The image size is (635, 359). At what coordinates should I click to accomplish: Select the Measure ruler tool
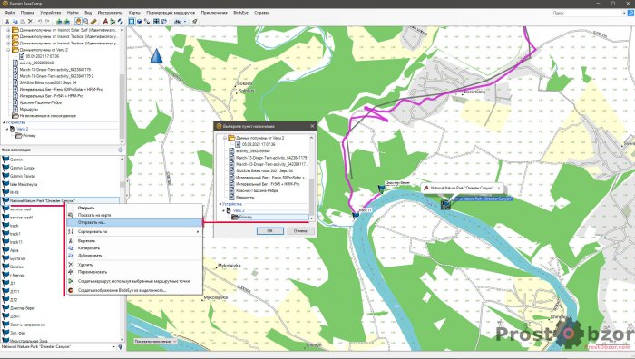point(93,22)
